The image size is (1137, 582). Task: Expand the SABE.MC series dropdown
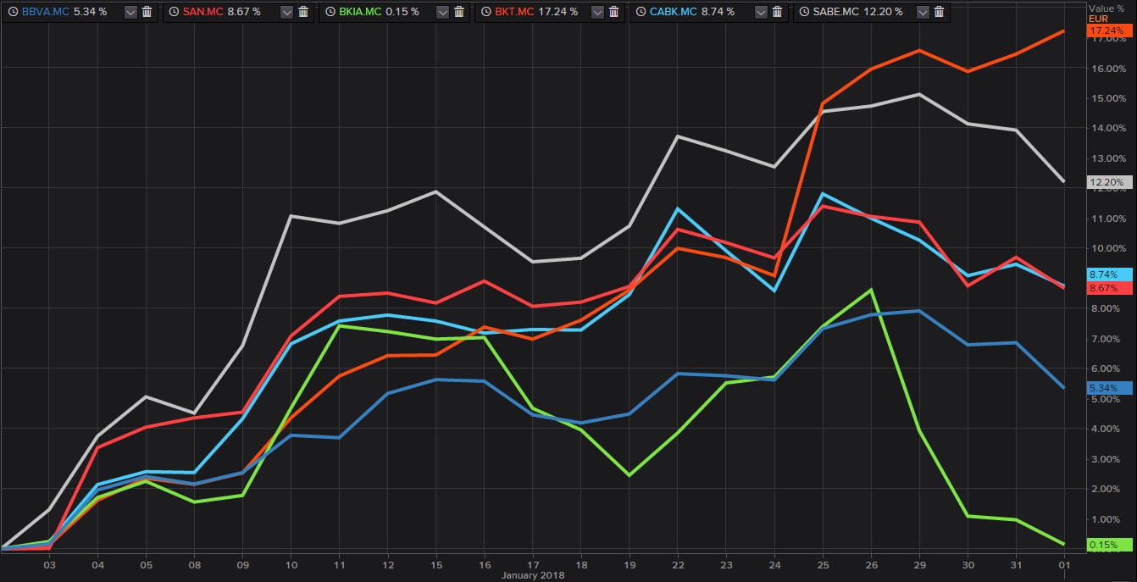923,12
